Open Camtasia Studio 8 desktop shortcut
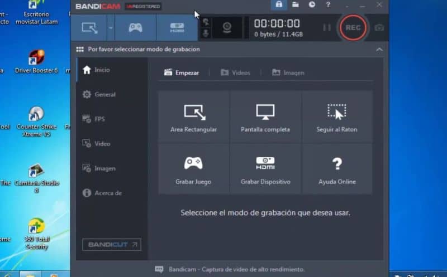Screen dimensions: 447x277 pyautogui.click(x=36, y=178)
